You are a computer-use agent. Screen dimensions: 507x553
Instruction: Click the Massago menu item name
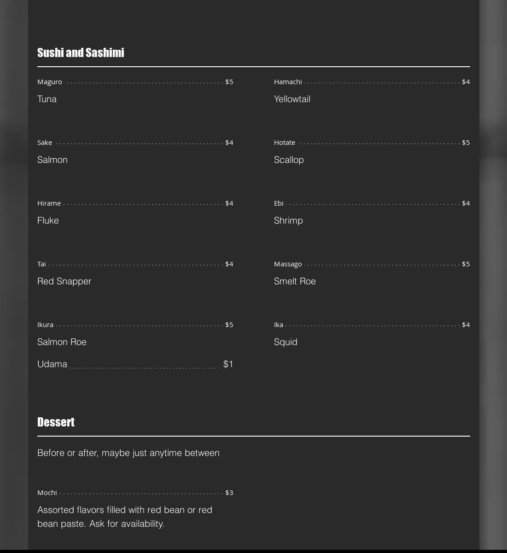[288, 264]
